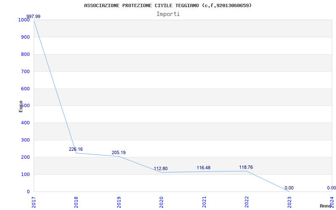The image size is (336, 210).
Task: Select the 118.76 data label
Action: pyautogui.click(x=246, y=167)
